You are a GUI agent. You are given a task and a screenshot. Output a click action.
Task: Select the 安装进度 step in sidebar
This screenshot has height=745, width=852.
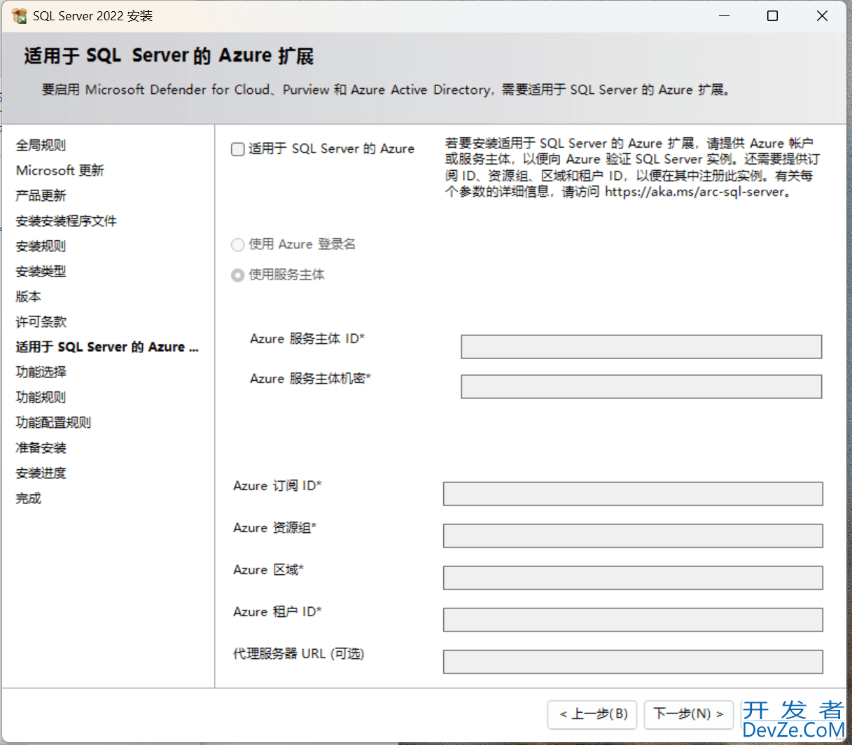[x=41, y=473]
